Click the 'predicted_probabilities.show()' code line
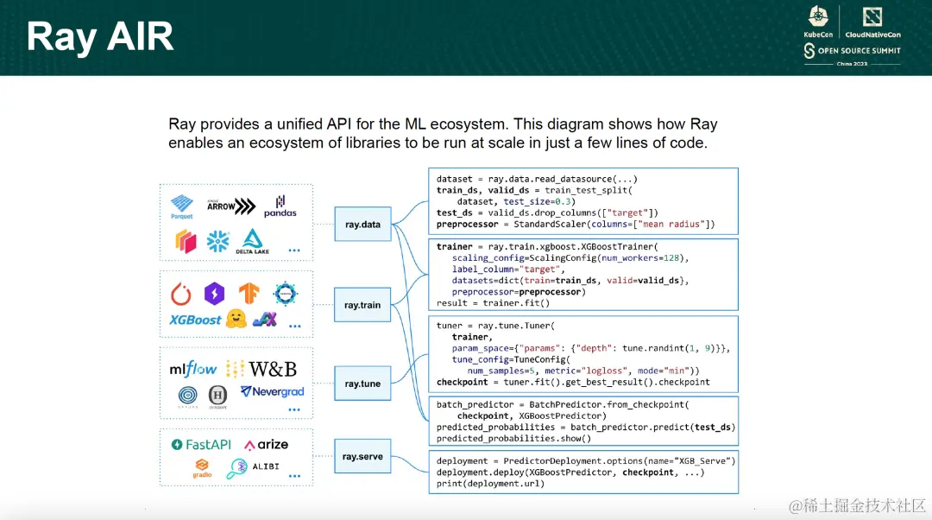The image size is (932, 520). click(513, 439)
